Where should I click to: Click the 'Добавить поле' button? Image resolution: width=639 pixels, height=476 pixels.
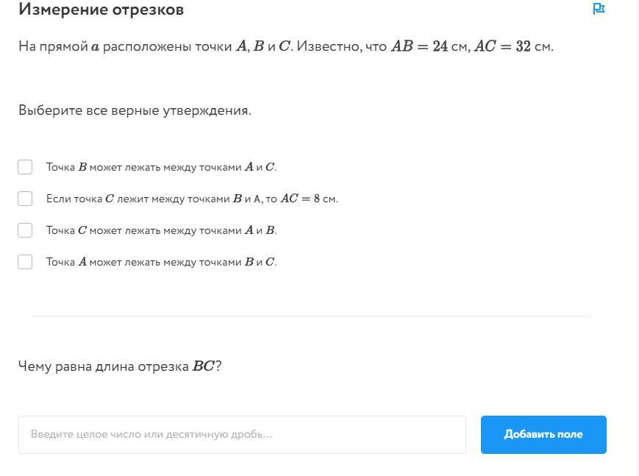[x=543, y=435]
